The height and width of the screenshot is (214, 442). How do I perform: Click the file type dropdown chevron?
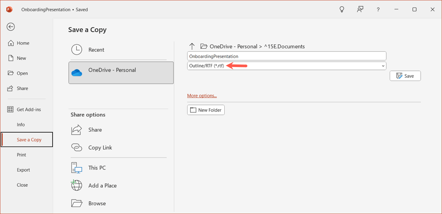383,66
